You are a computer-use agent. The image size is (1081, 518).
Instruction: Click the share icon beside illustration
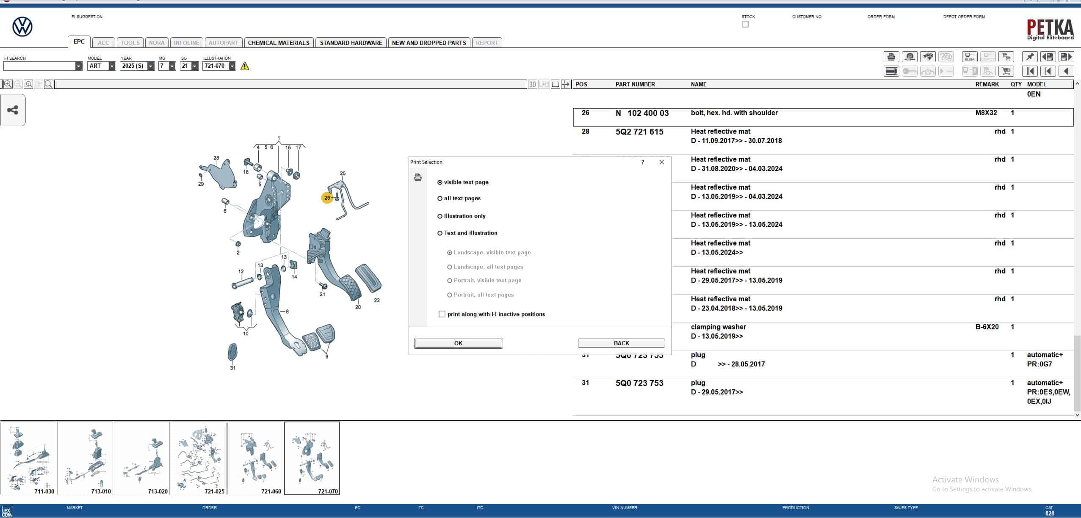tap(13, 110)
